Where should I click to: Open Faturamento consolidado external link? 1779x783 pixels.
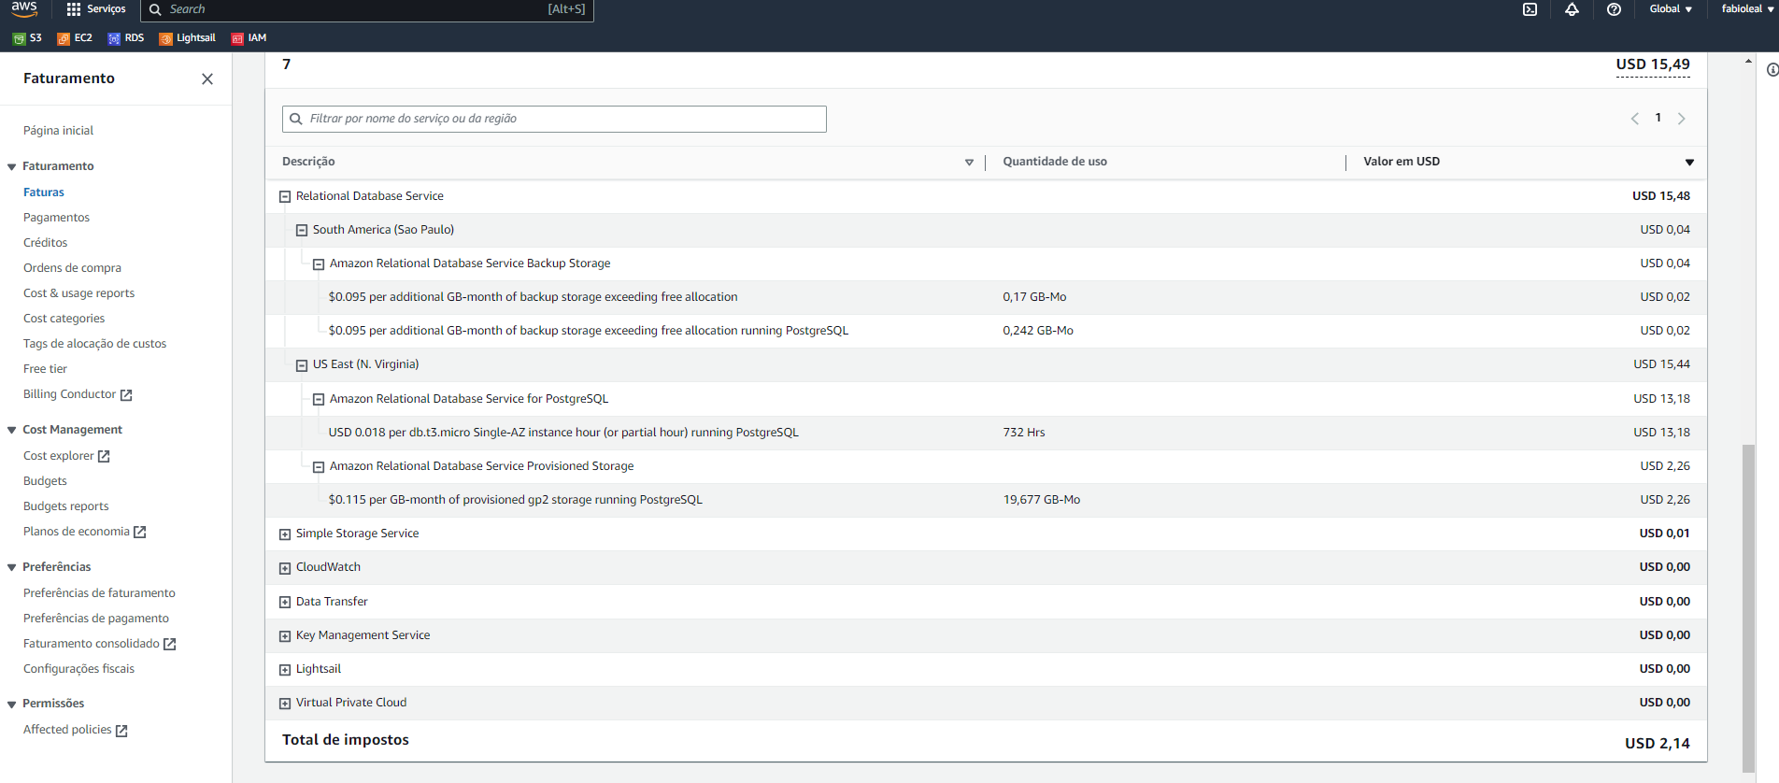pyautogui.click(x=100, y=644)
